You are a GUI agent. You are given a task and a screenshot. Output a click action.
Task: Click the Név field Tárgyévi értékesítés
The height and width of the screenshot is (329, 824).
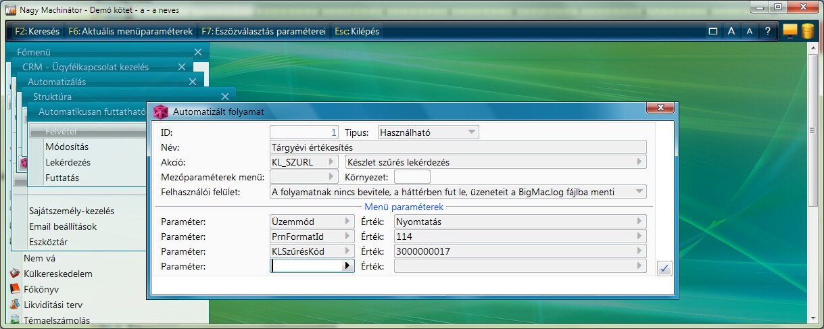(458, 147)
